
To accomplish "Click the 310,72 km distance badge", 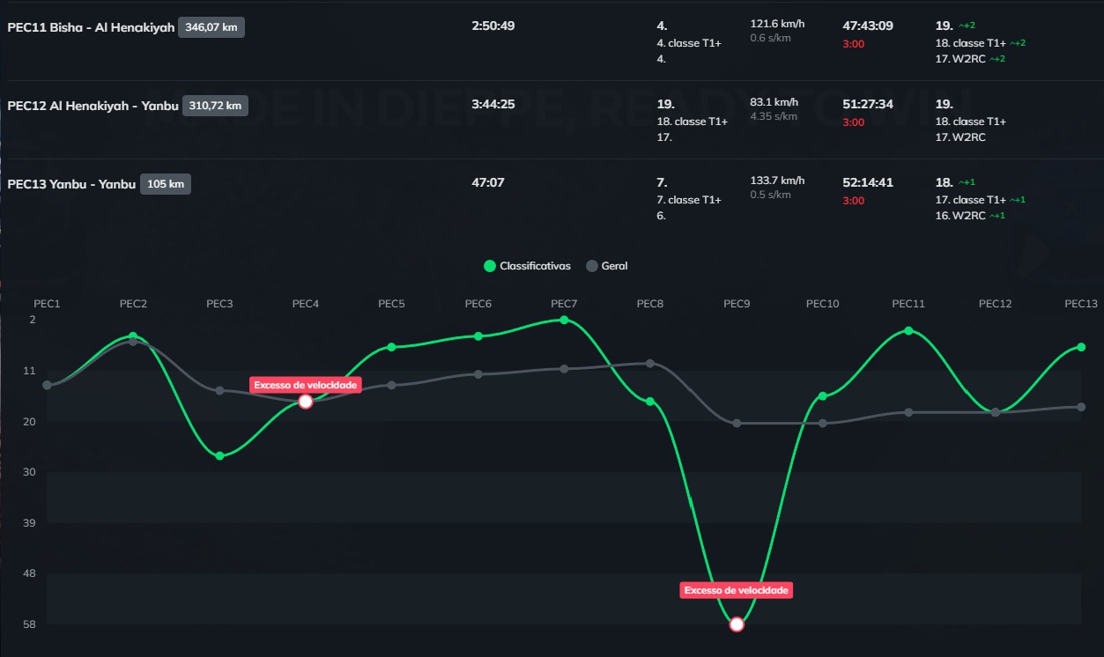I will pos(215,106).
